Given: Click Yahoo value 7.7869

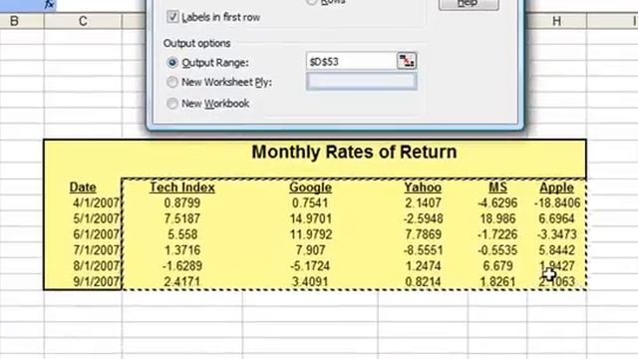Looking at the screenshot, I should click(x=423, y=234).
